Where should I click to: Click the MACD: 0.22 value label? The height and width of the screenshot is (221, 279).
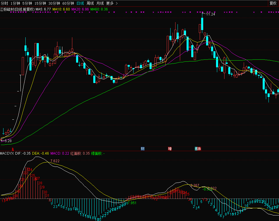[60, 153]
